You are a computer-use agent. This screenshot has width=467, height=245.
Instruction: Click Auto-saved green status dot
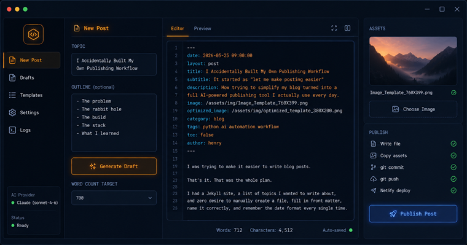tap(350, 230)
